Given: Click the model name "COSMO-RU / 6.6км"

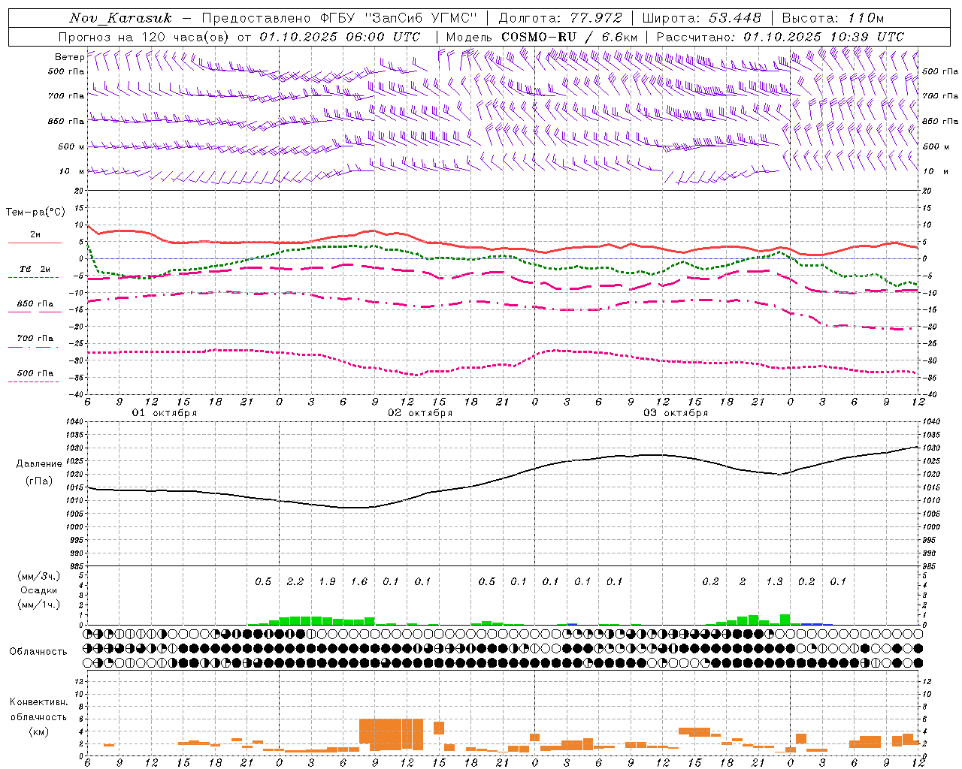Looking at the screenshot, I should click(x=570, y=37).
